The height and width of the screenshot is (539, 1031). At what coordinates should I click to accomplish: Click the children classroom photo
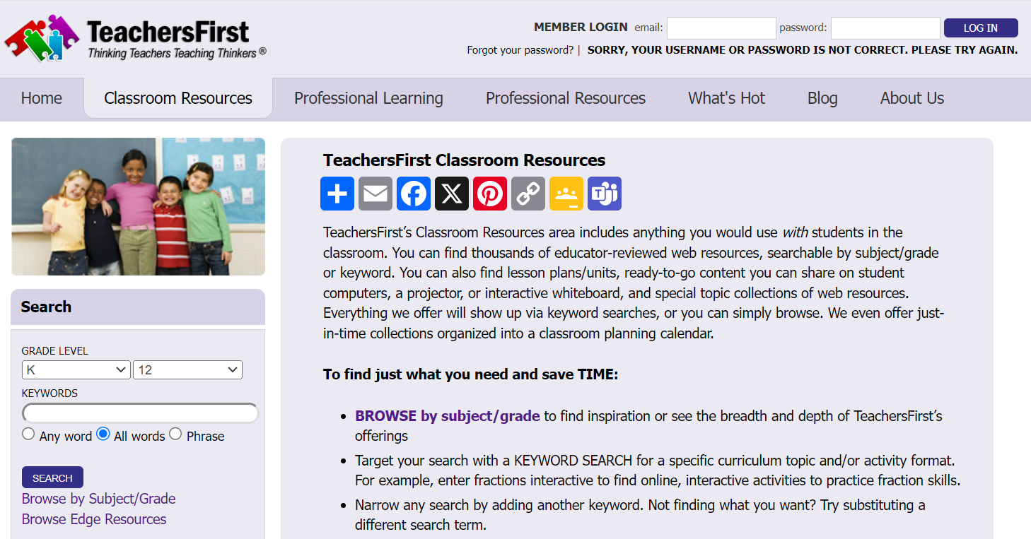138,206
